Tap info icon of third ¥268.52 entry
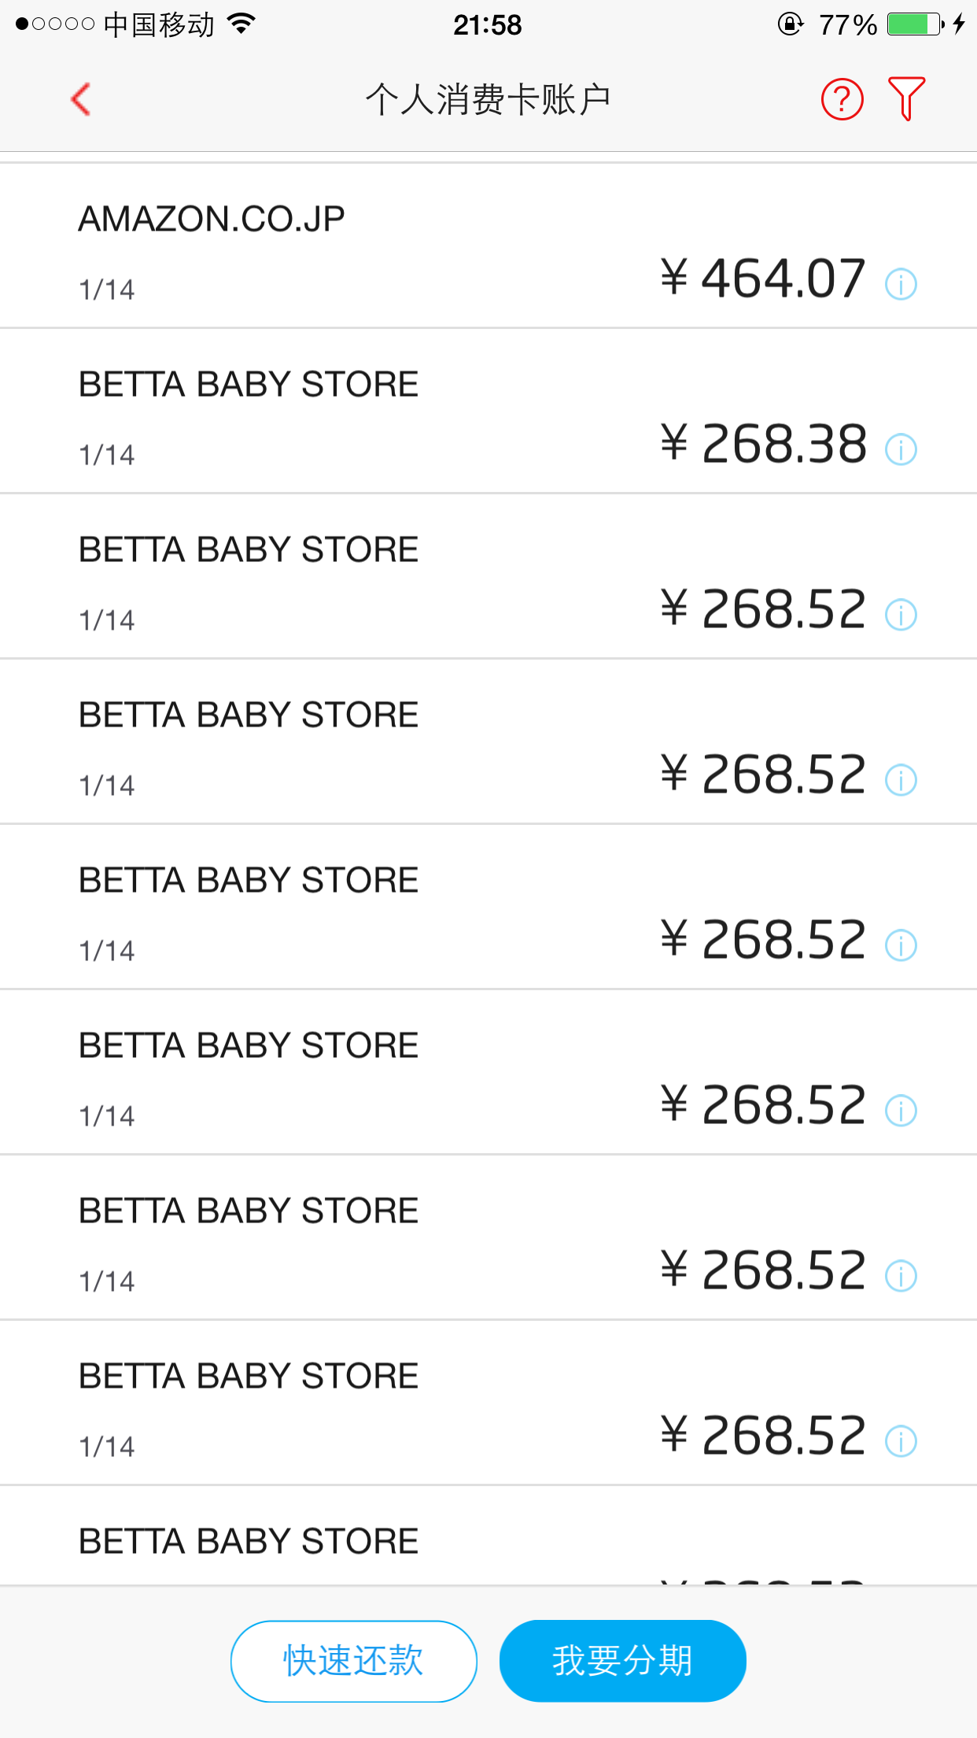The width and height of the screenshot is (977, 1738). (901, 945)
